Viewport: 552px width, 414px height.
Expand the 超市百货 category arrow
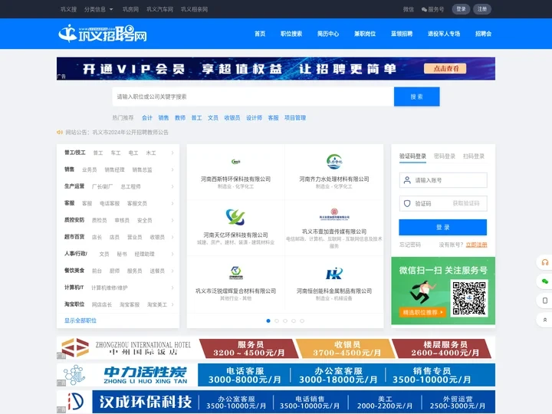[x=172, y=237]
